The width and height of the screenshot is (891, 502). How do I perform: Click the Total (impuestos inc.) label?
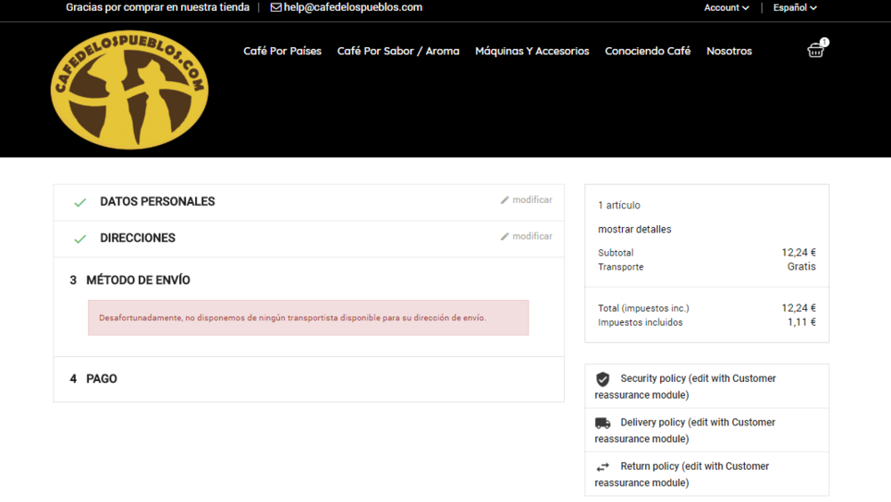pyautogui.click(x=643, y=308)
